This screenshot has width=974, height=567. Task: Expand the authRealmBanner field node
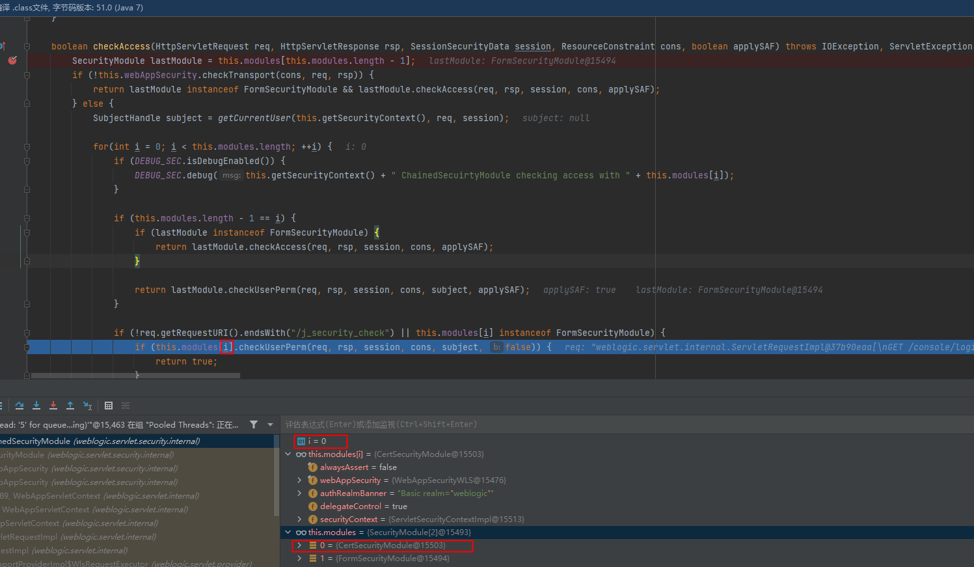click(x=299, y=493)
